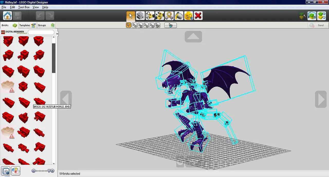Click the Send button
Image resolution: width=329 pixels, height=177 pixels.
click(x=318, y=25)
